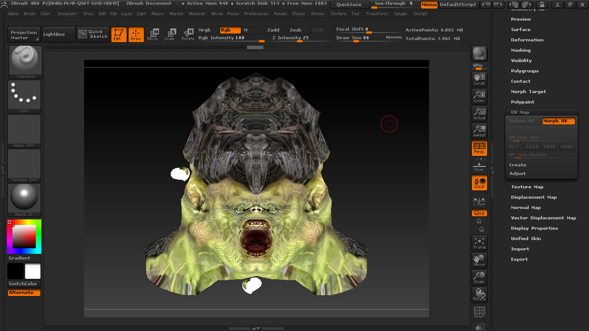The image size is (589, 331).
Task: Open the Alpha menu
Action: click(13, 14)
